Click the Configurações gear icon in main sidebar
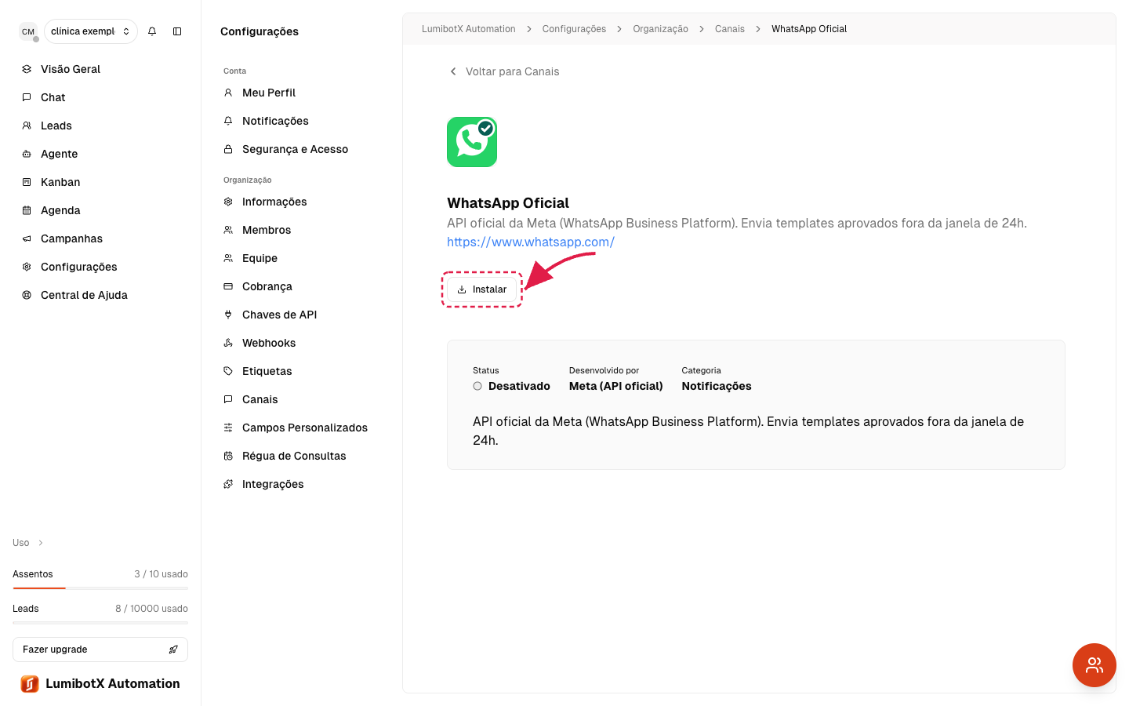 (x=27, y=267)
